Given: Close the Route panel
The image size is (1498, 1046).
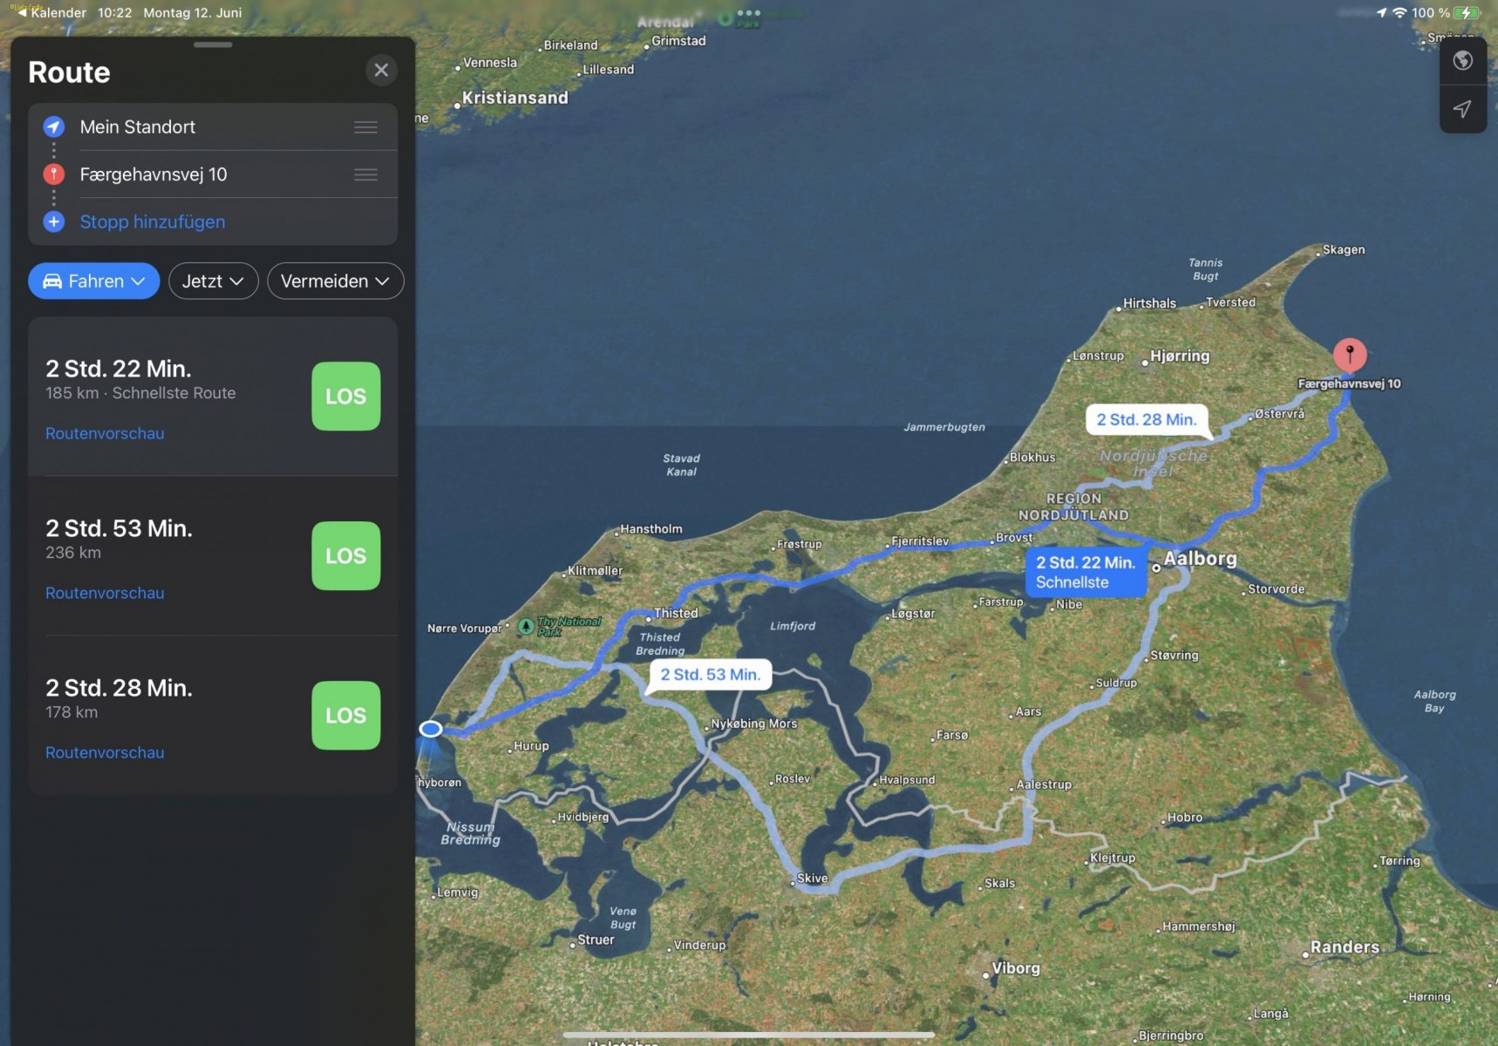Looking at the screenshot, I should point(381,70).
